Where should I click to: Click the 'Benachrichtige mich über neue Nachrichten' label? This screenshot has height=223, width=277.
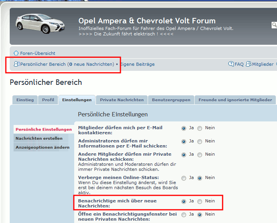[x=117, y=204]
